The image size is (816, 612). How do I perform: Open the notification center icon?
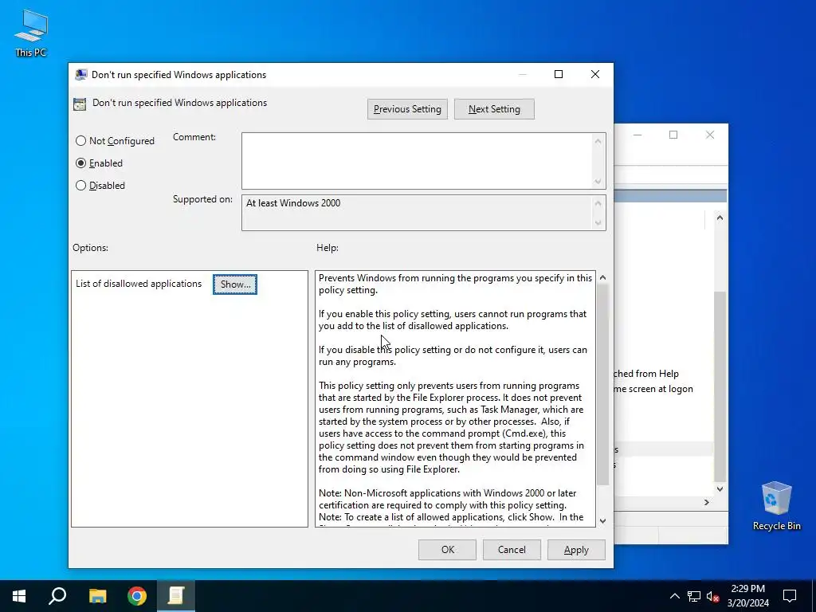[x=790, y=596]
